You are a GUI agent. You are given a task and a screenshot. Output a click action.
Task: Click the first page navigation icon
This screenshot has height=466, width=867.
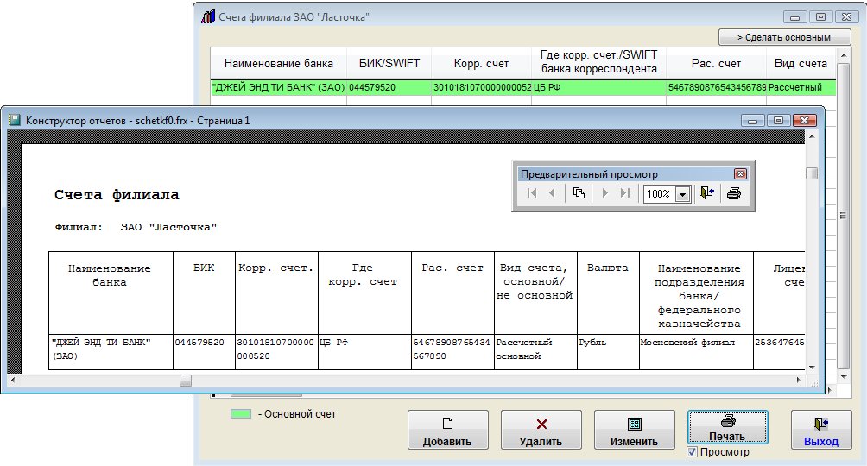(532, 193)
